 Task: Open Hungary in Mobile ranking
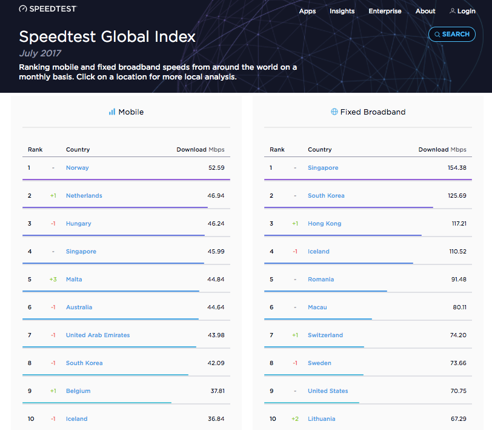coord(78,224)
